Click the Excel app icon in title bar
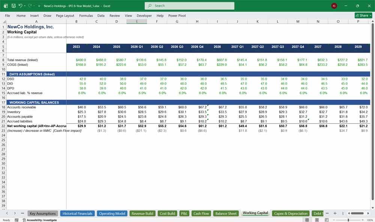The width and height of the screenshot is (375, 222). [x=6, y=6]
